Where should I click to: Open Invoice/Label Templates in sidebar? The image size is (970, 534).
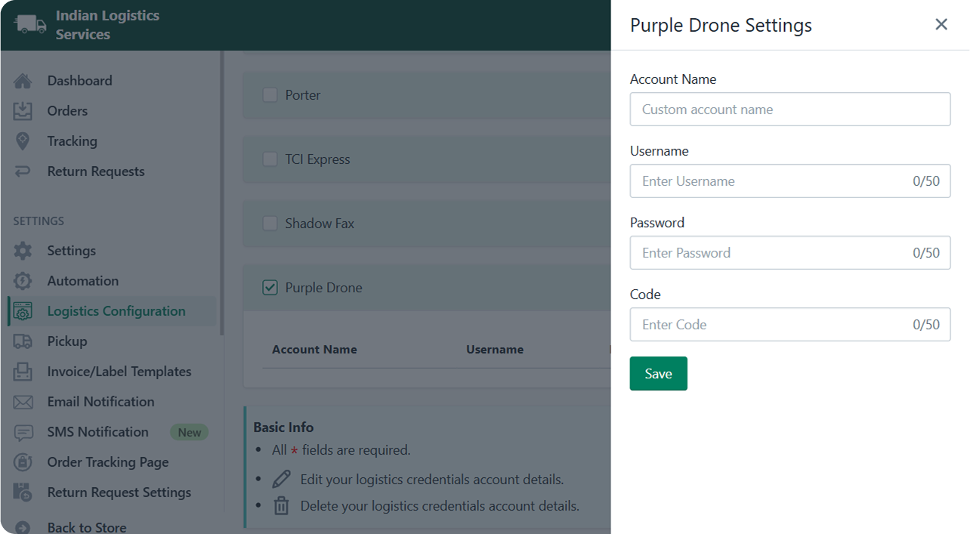(x=119, y=372)
